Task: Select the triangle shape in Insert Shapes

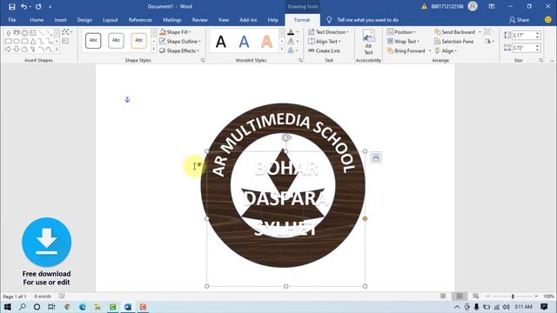Action: tap(33, 41)
